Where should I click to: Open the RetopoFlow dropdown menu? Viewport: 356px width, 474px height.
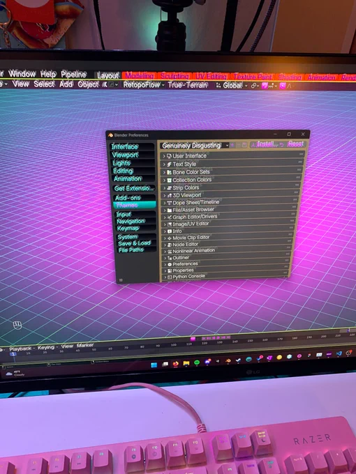click(x=144, y=85)
